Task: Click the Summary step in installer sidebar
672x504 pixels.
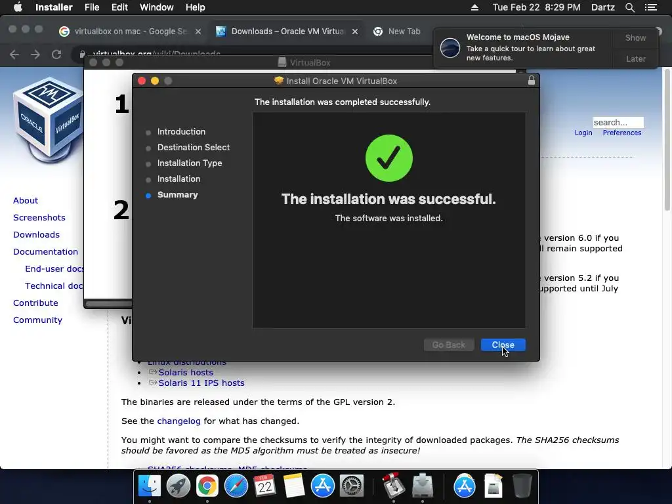Action: (177, 194)
